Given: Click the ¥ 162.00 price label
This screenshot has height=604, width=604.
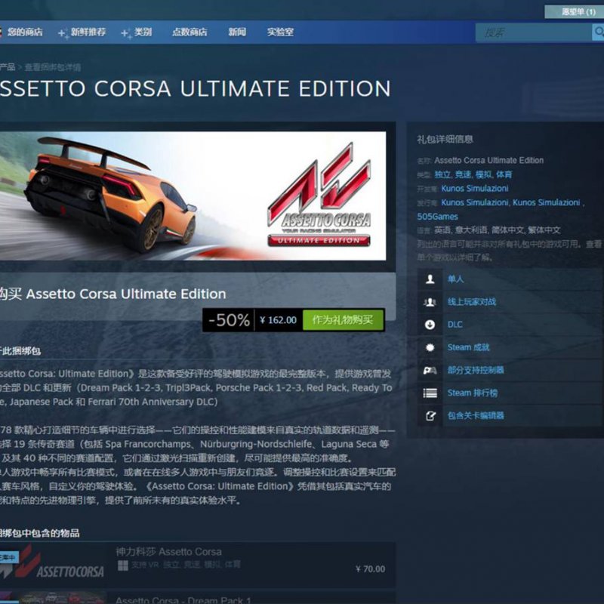Looking at the screenshot, I should pos(279,319).
